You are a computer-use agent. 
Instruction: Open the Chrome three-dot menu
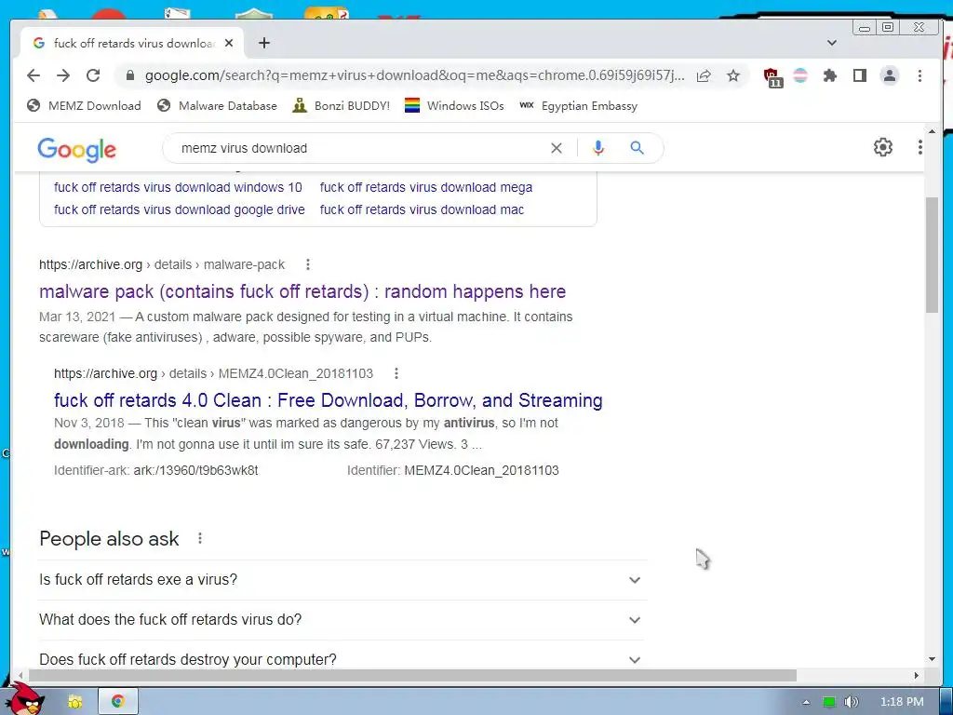pos(919,75)
